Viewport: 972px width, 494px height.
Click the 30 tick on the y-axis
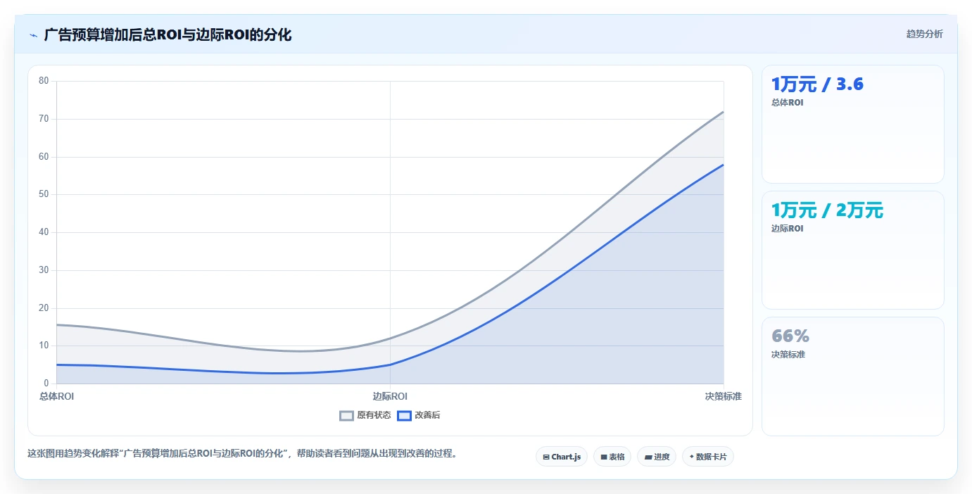(x=44, y=270)
